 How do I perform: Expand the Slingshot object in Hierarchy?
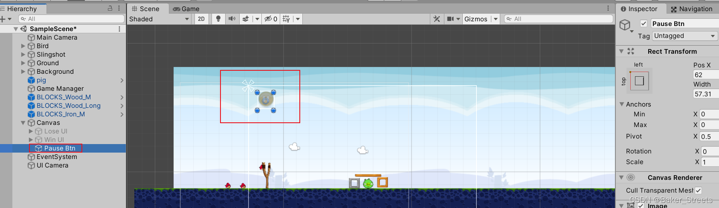pyautogui.click(x=23, y=55)
